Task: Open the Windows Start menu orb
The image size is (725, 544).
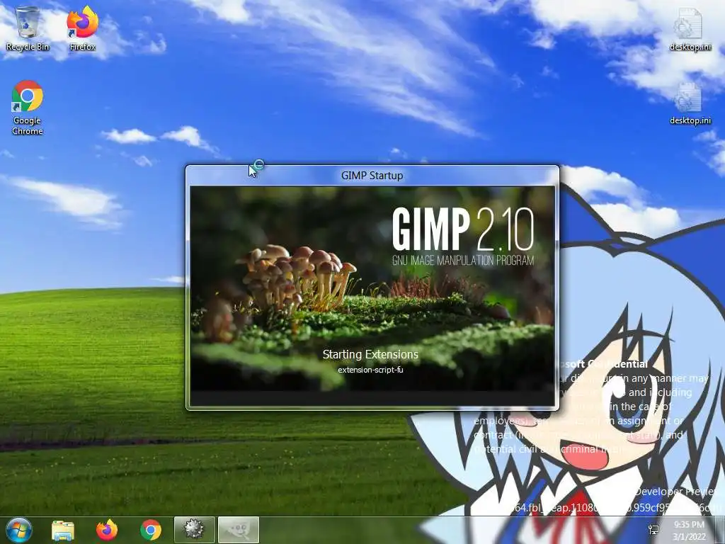Action: point(18,530)
